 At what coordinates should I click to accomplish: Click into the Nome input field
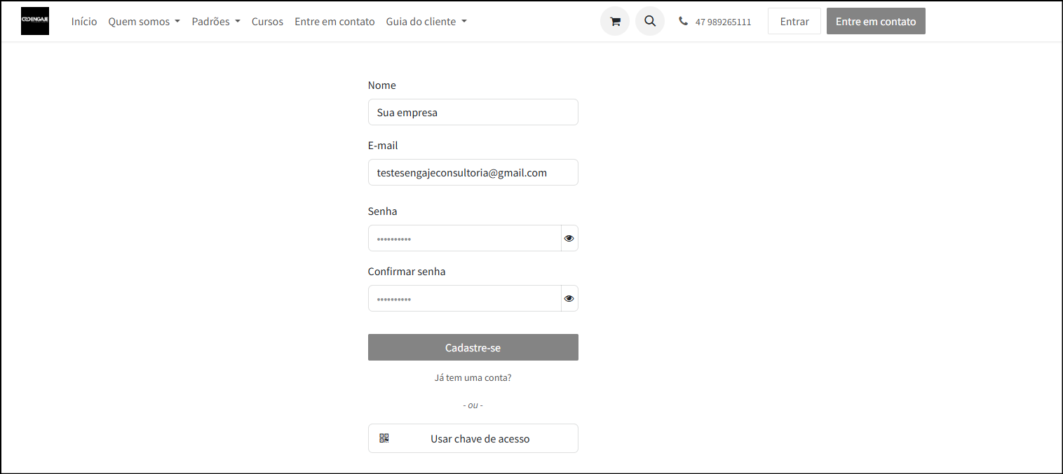pyautogui.click(x=473, y=112)
